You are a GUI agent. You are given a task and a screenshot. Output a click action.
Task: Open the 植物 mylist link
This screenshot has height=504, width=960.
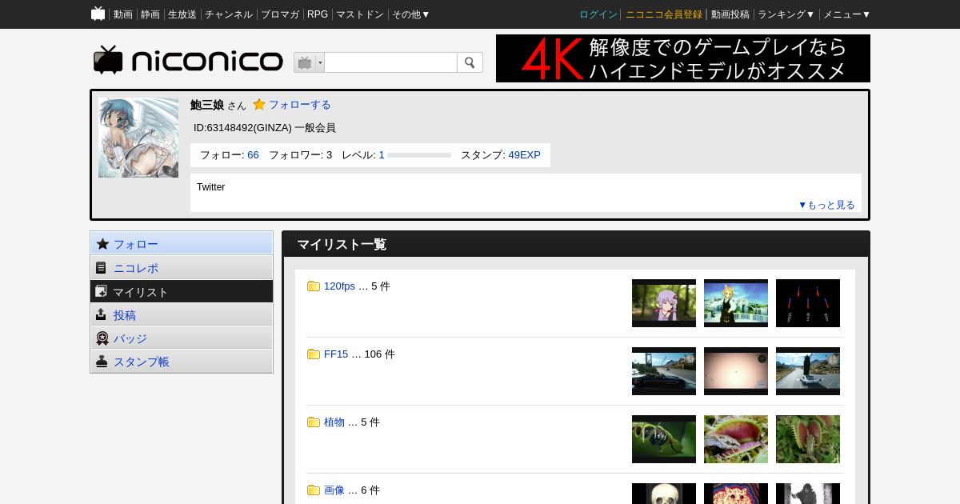[x=334, y=422]
